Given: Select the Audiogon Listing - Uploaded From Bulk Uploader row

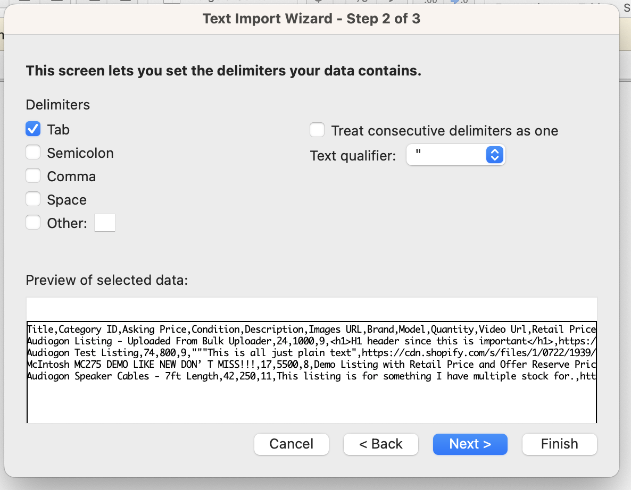Looking at the screenshot, I should click(x=311, y=341).
